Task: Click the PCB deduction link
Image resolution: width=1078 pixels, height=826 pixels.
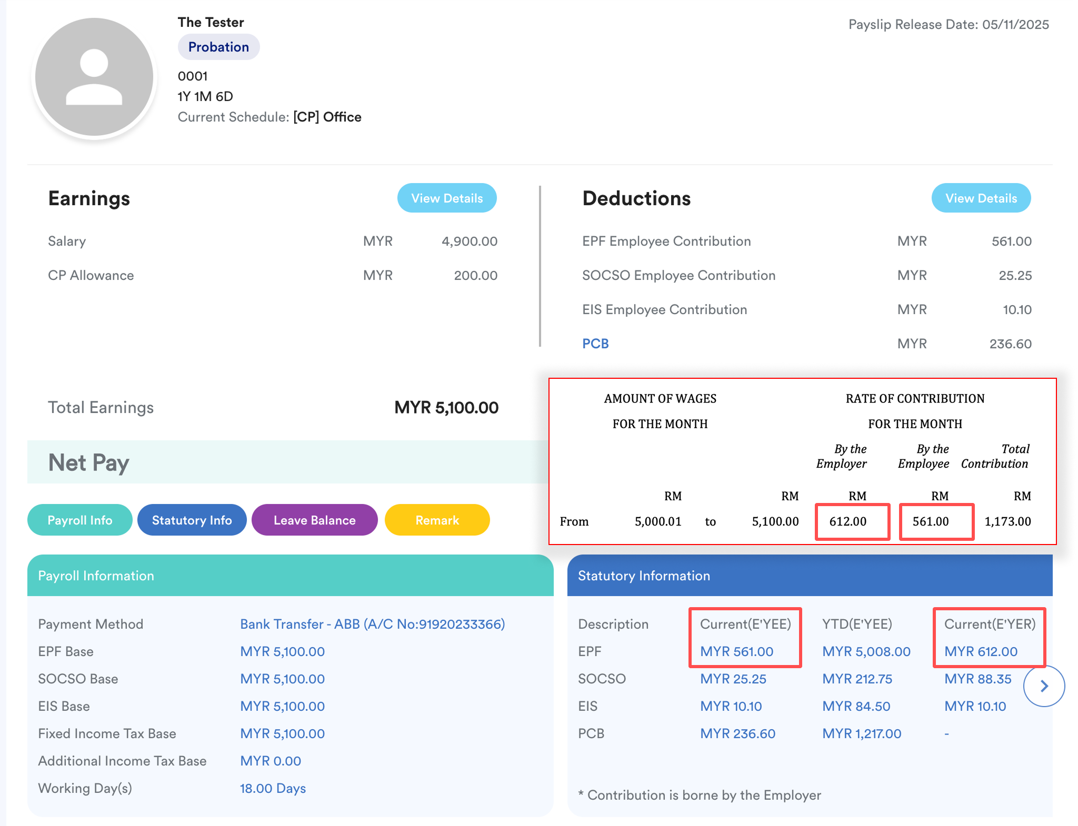Action: pyautogui.click(x=595, y=344)
